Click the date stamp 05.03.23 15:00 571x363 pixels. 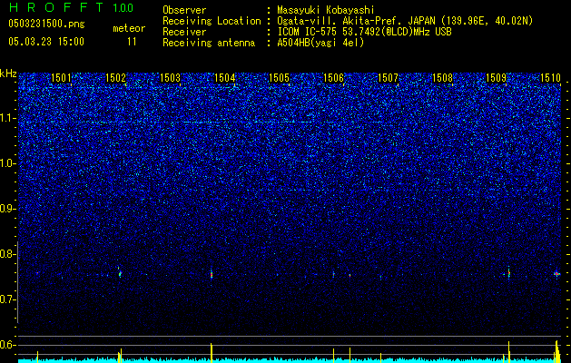pyautogui.click(x=46, y=42)
